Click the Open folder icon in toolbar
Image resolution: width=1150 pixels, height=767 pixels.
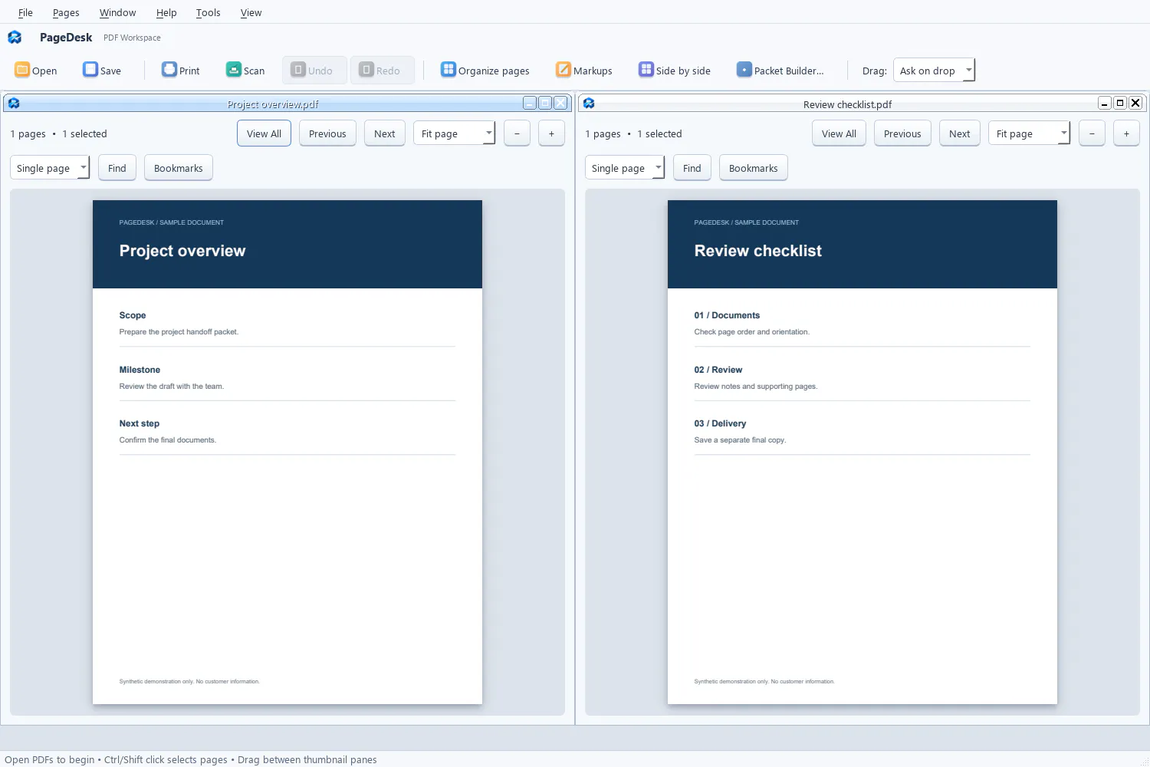(22, 70)
